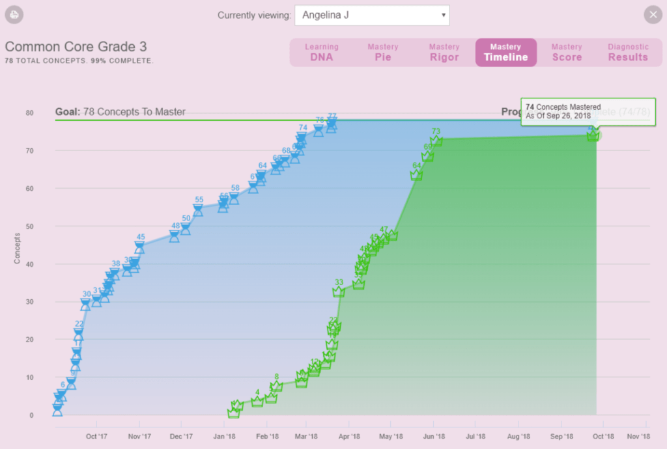This screenshot has height=449, width=667.
Task: Click the final green crown at Sep 26, 2018
Action: tap(593, 135)
